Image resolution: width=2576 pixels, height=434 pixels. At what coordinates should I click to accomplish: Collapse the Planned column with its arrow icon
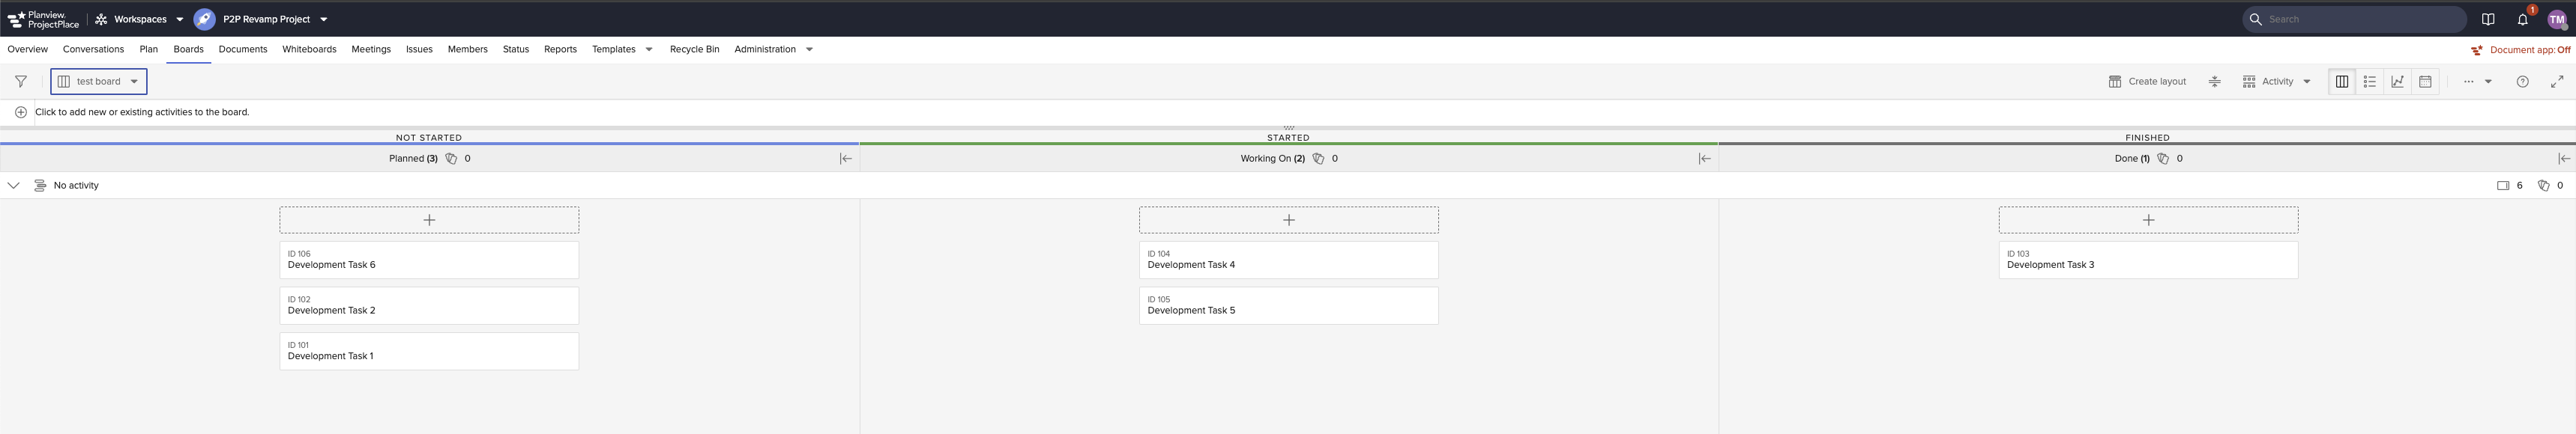click(x=845, y=159)
